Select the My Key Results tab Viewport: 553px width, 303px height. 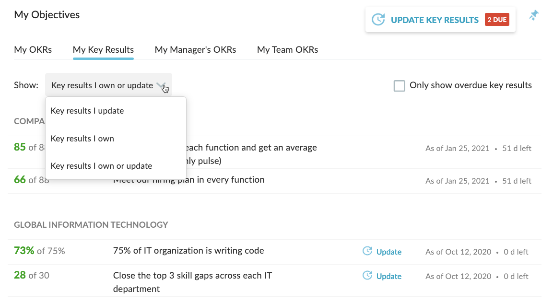(x=103, y=50)
